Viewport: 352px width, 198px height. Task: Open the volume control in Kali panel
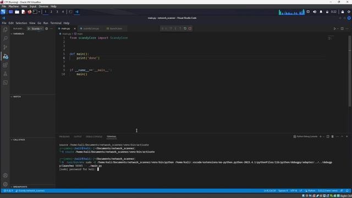click(x=315, y=12)
